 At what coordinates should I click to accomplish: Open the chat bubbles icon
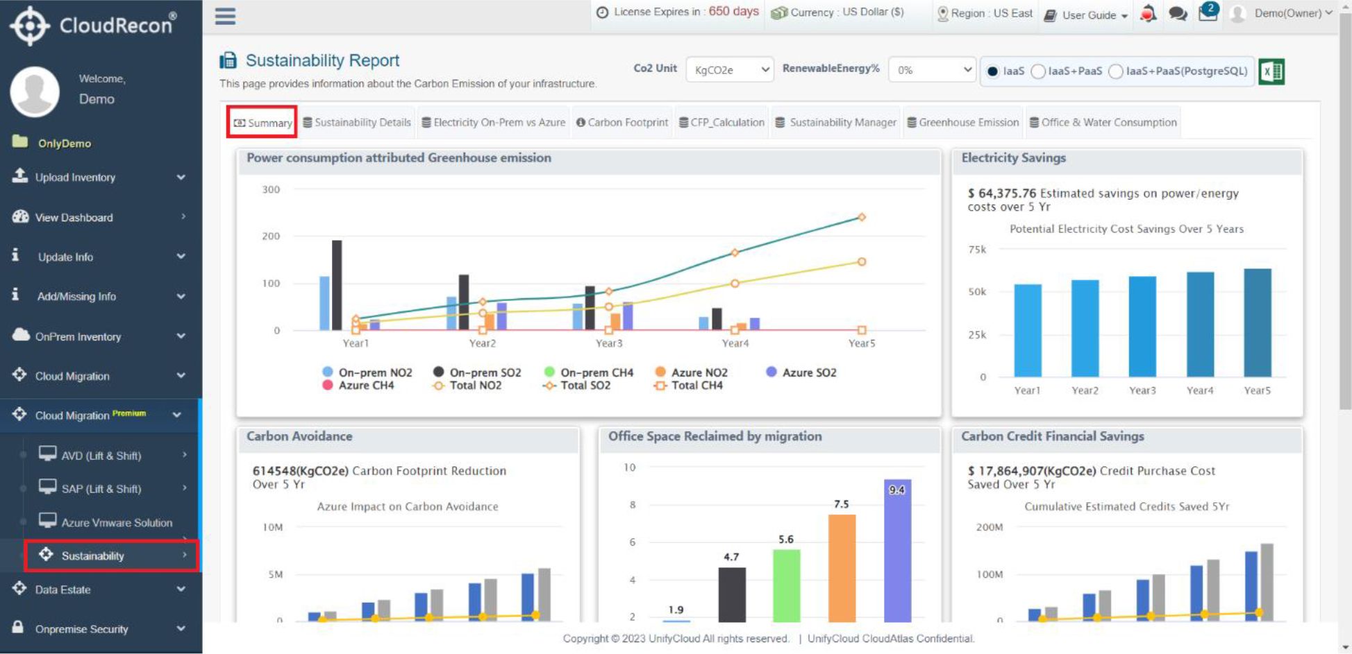click(1178, 14)
